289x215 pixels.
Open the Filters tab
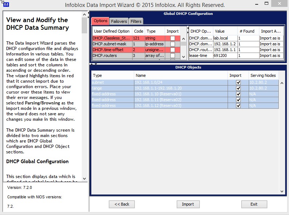[136, 21]
